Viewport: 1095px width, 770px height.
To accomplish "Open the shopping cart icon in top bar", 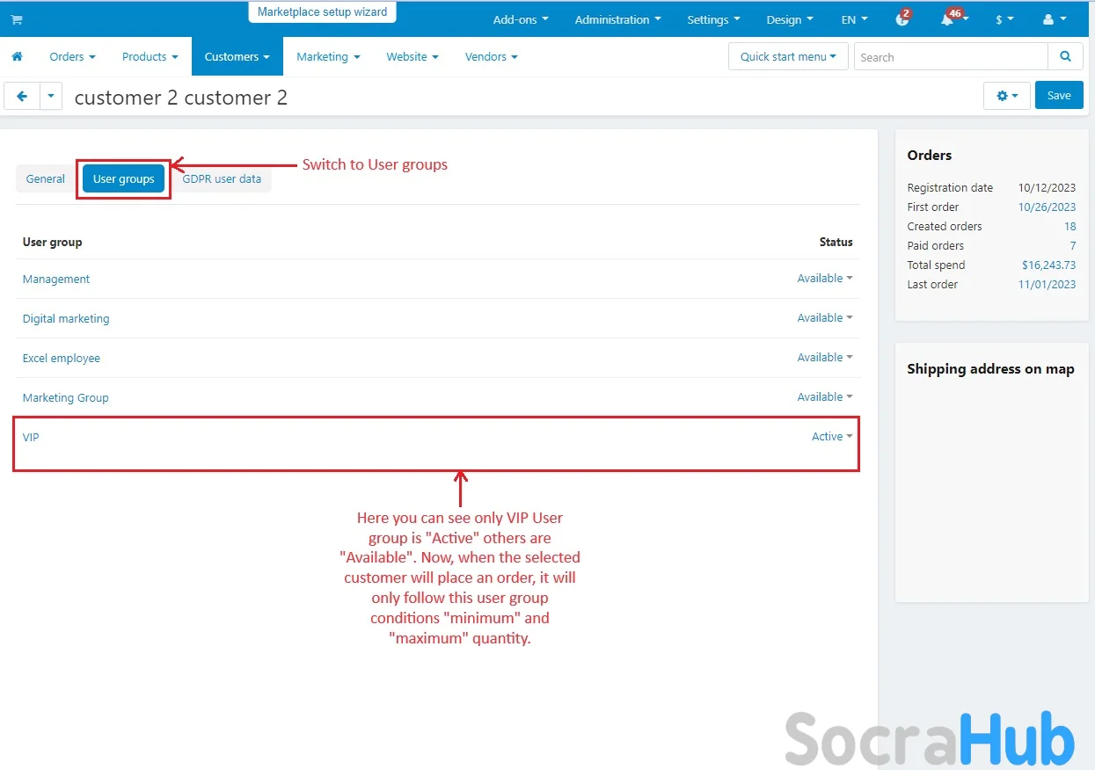I will [17, 19].
